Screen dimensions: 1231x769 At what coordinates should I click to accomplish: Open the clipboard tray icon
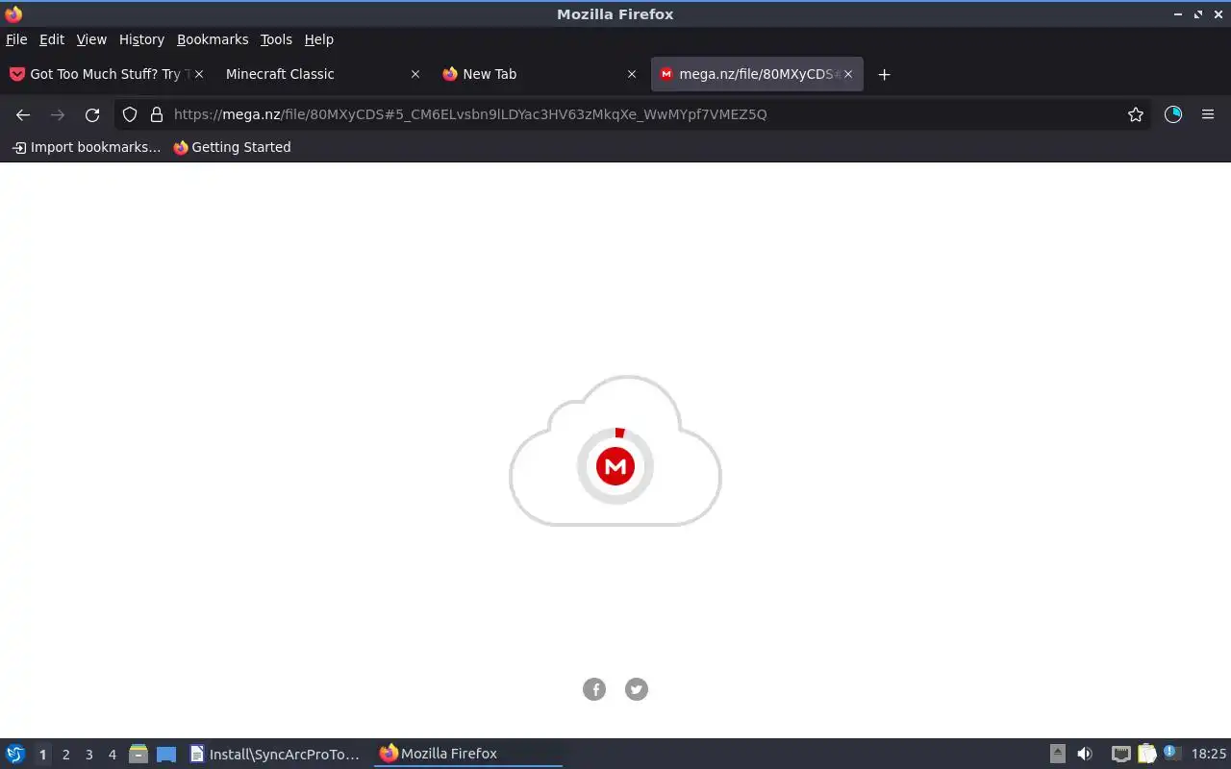(x=1146, y=754)
